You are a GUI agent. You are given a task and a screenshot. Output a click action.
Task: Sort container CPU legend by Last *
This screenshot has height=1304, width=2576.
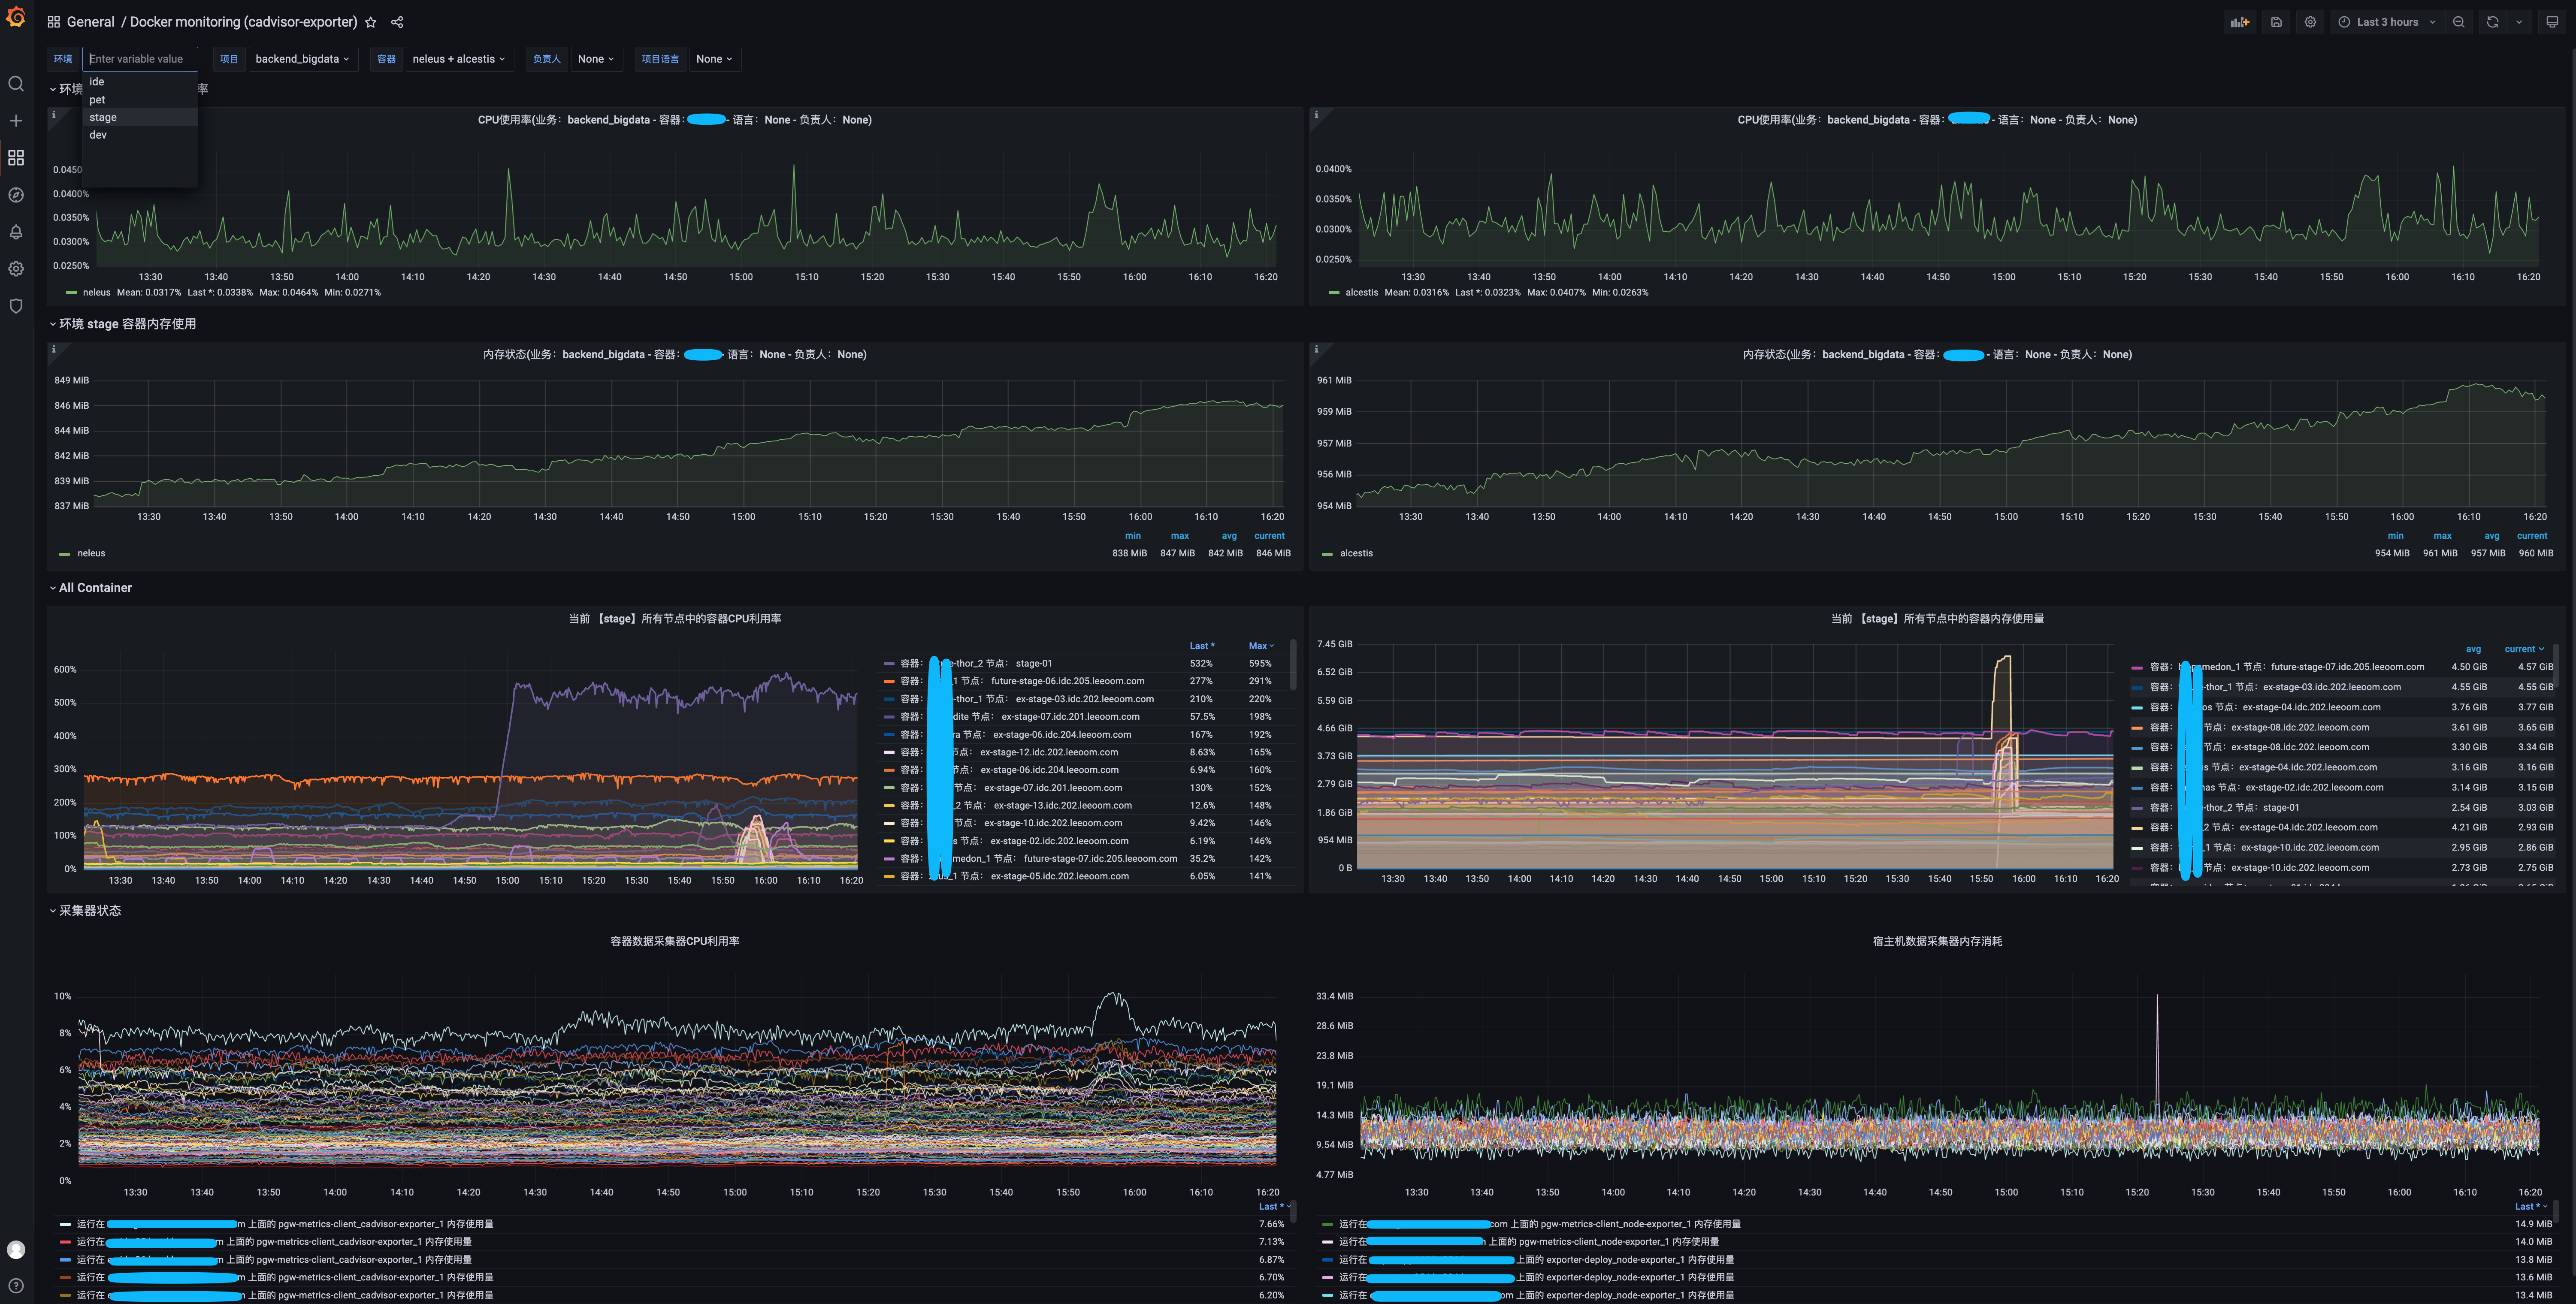coord(1202,646)
